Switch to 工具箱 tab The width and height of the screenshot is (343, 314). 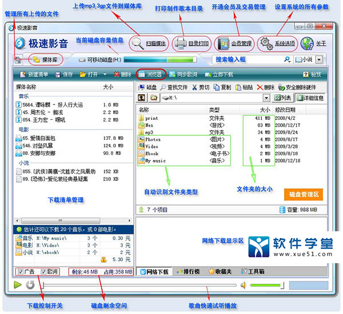[252, 272]
